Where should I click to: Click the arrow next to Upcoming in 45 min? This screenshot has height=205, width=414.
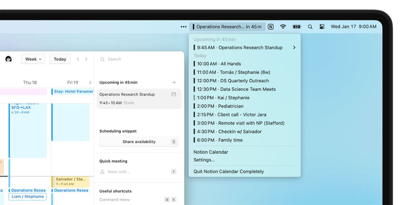(x=174, y=82)
